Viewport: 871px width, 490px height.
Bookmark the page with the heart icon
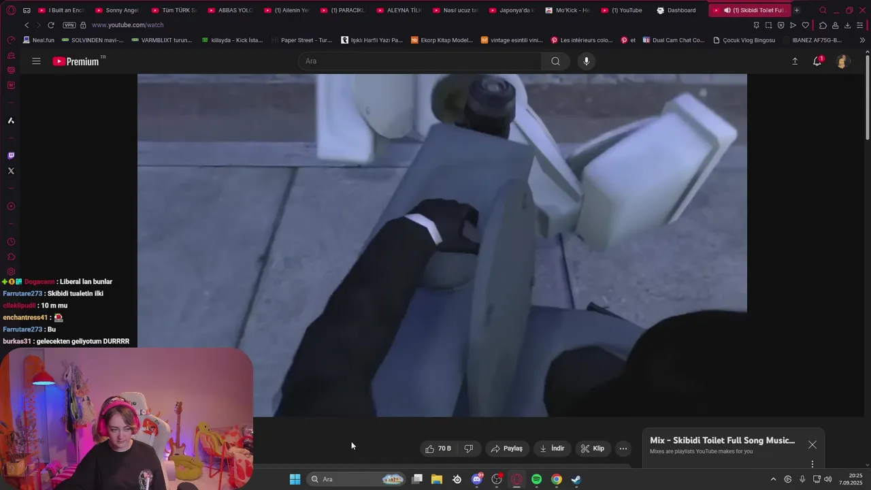(805, 25)
